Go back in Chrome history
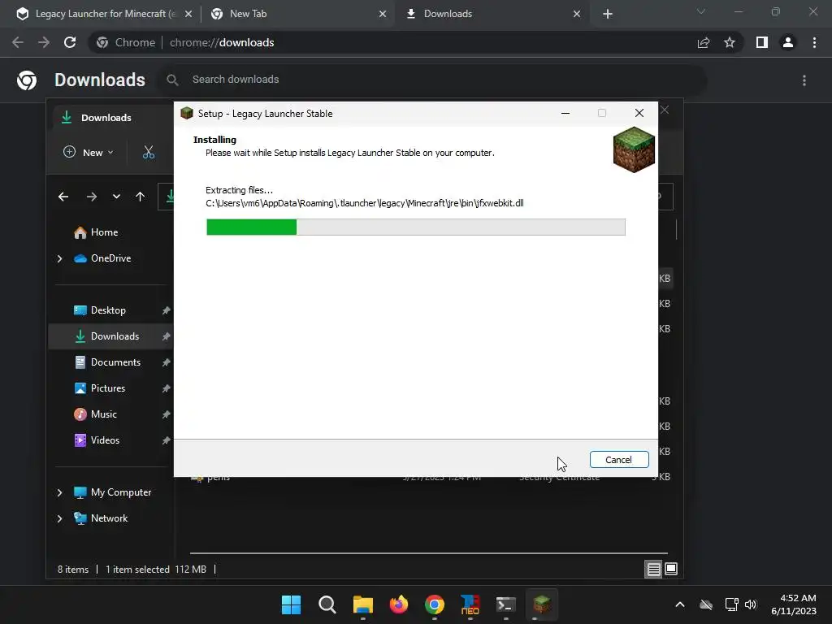Image resolution: width=832 pixels, height=624 pixels. [18, 42]
